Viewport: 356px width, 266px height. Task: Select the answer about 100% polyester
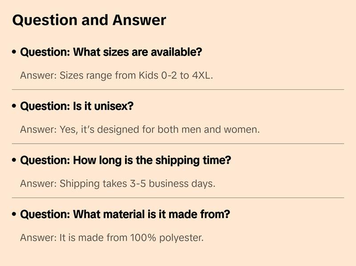[112, 238]
